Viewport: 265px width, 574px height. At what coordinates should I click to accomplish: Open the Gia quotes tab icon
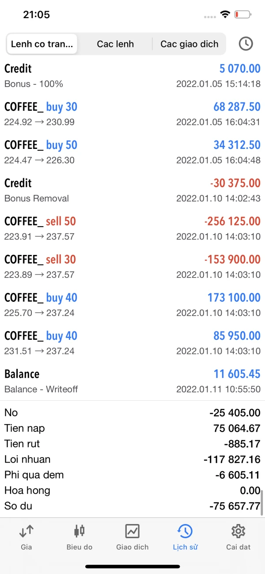tap(26, 532)
